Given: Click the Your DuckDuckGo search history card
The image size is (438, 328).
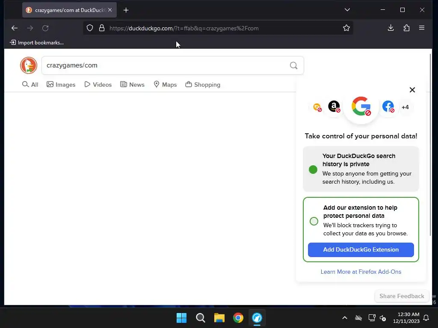Looking at the screenshot, I should pyautogui.click(x=361, y=169).
